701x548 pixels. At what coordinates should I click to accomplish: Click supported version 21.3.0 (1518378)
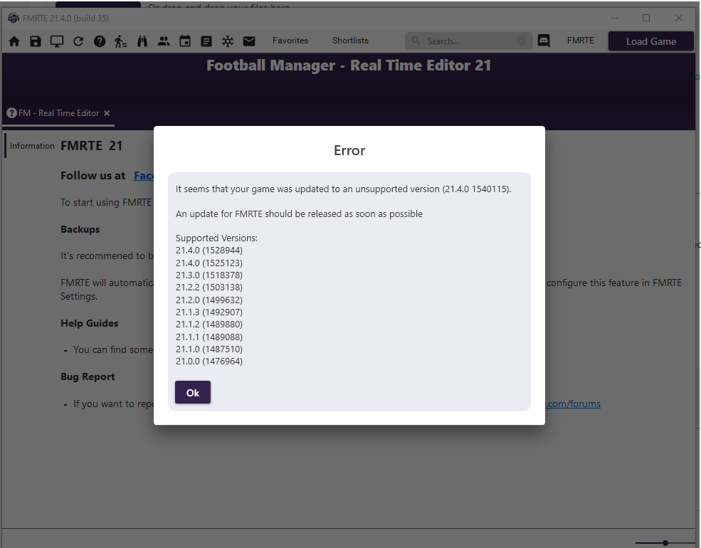click(209, 275)
